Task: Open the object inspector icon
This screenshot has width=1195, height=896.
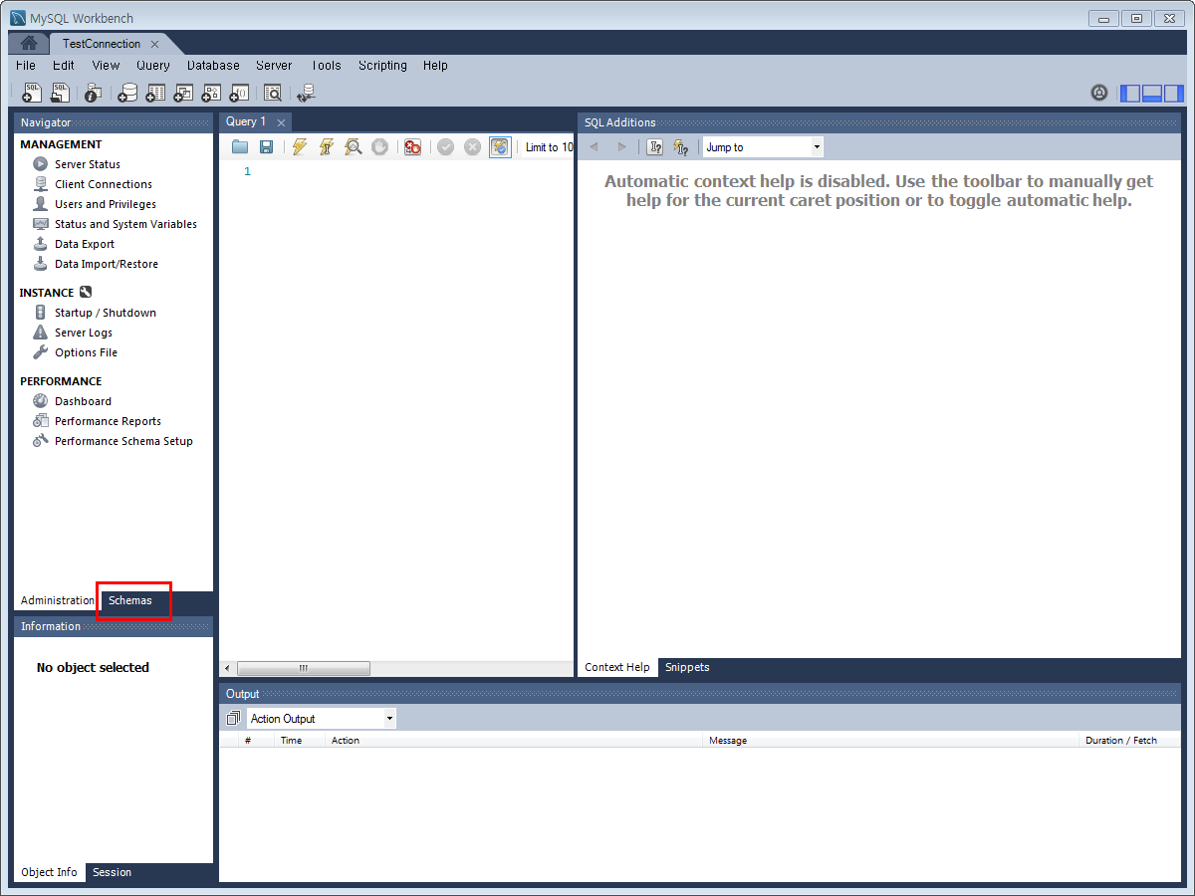Action: click(93, 93)
